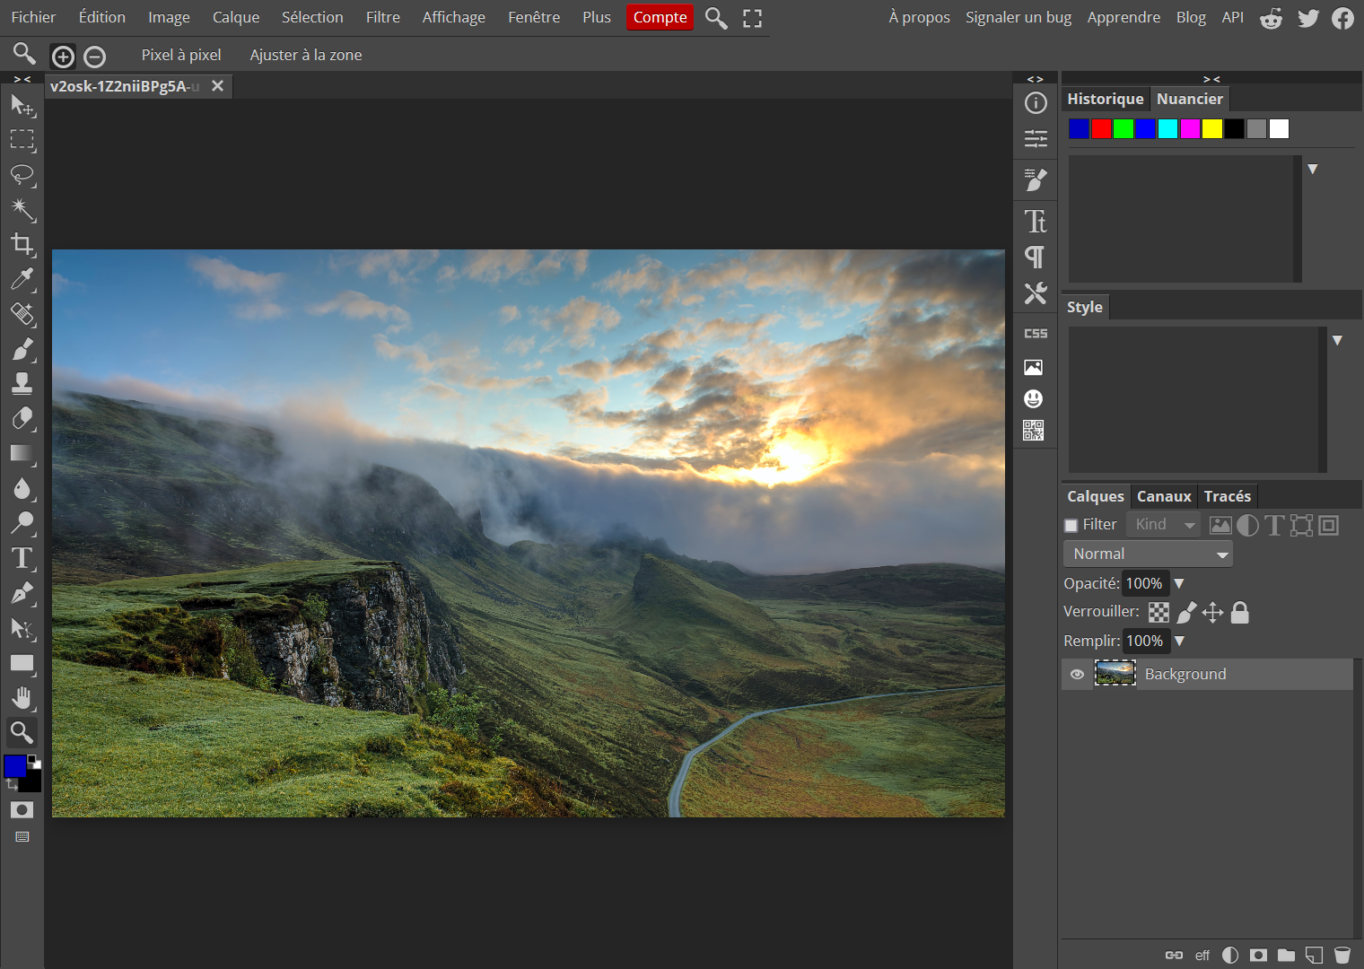This screenshot has height=969, width=1364.
Task: Switch to the Canaux tab
Action: (x=1164, y=496)
